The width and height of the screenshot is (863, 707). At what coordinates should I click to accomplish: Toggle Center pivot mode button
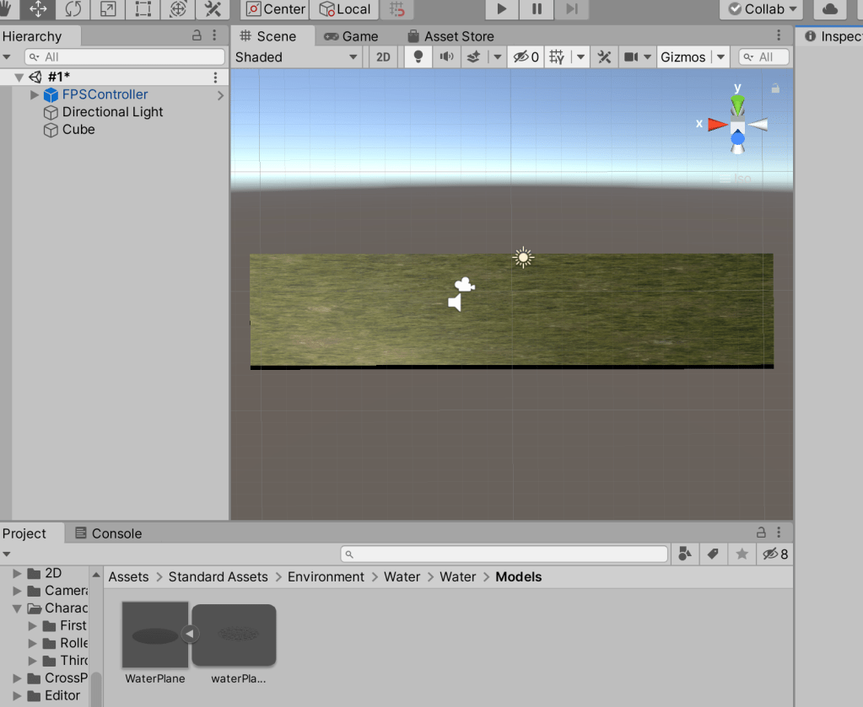(x=276, y=9)
